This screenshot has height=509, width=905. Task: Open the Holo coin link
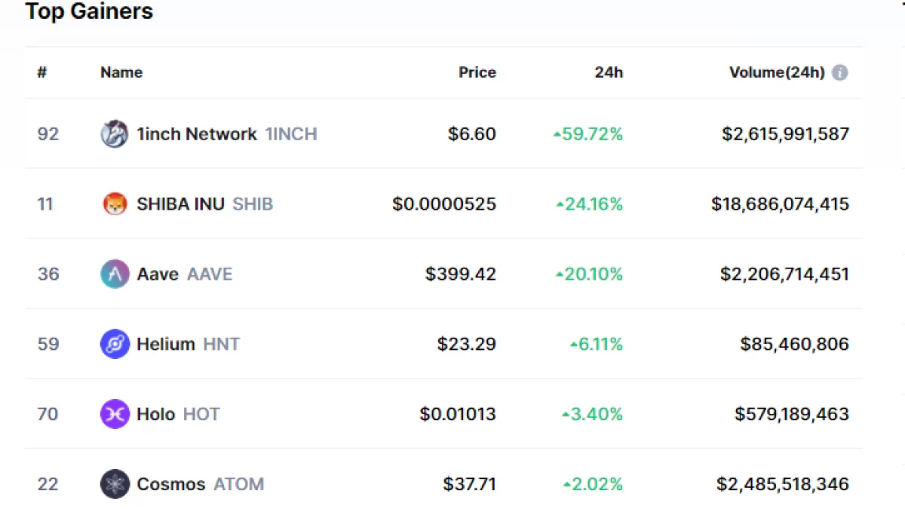155,414
